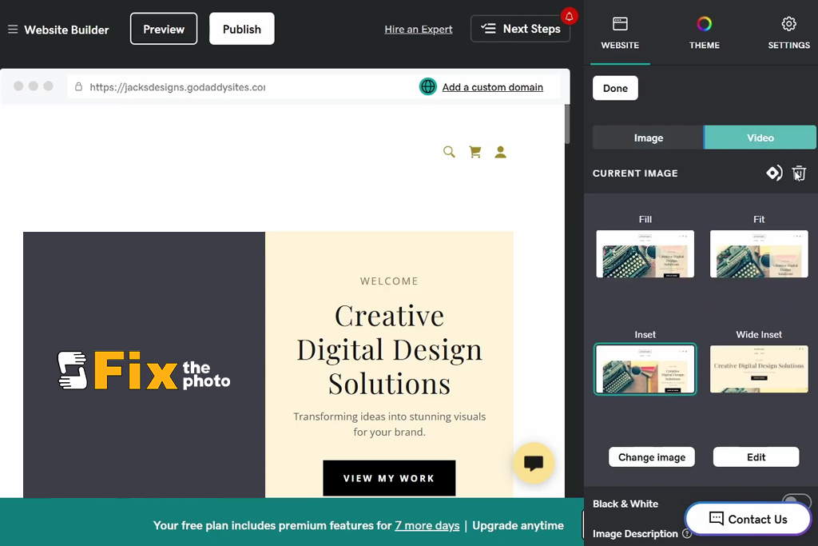
Task: Click the site URL address field
Action: 177,87
